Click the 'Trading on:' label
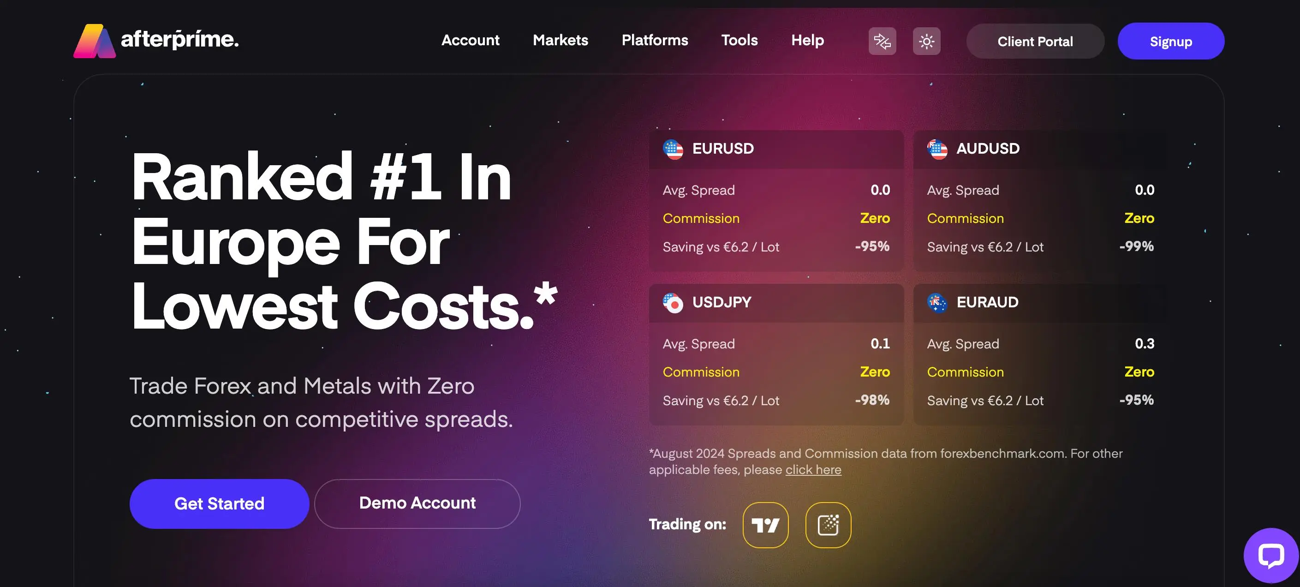This screenshot has width=1300, height=587. point(687,524)
